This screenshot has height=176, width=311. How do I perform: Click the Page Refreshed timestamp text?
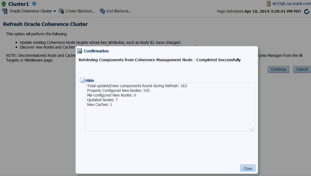[x=259, y=11]
